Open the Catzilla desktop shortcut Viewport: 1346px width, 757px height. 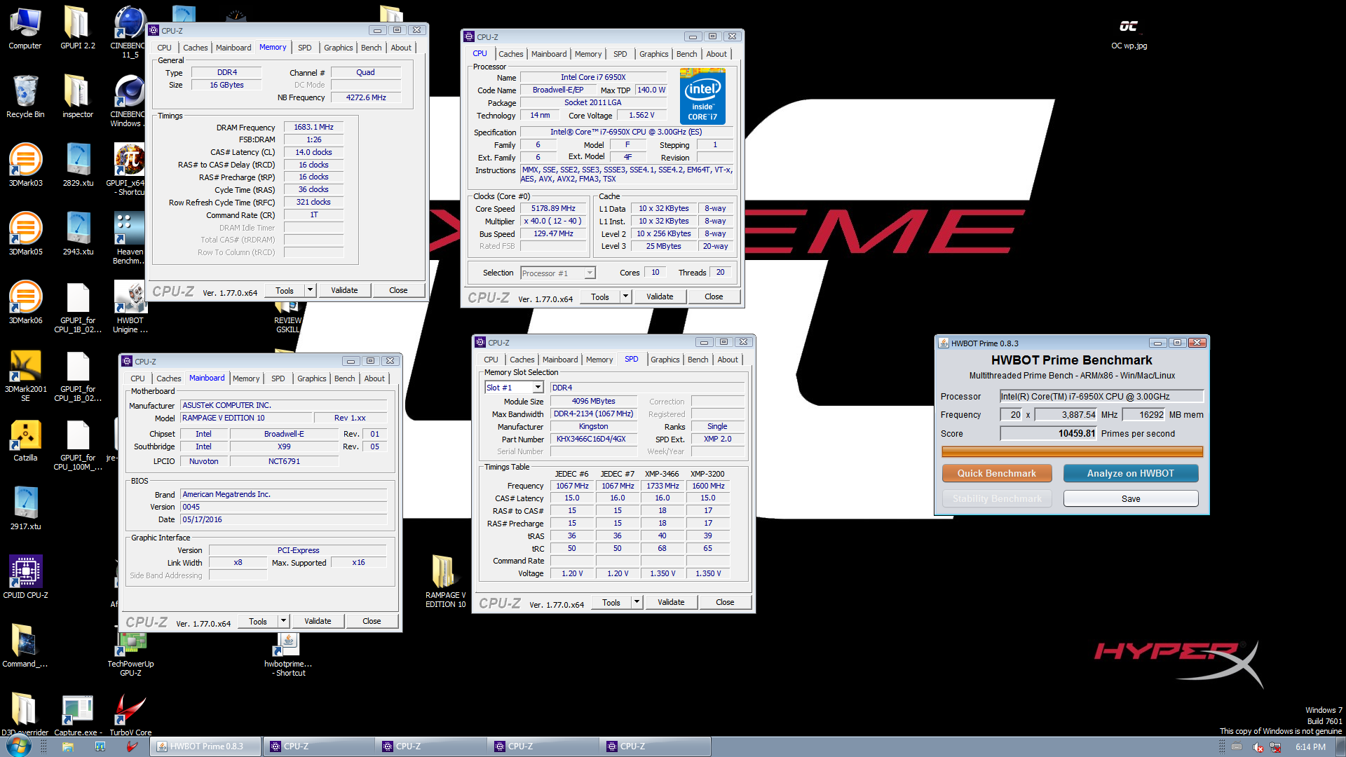[25, 440]
